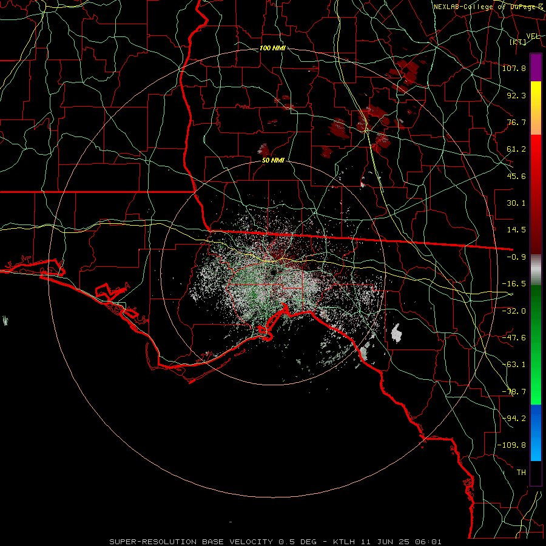
Task: Click the 45.6 value on velocity scale
Action: (516, 176)
